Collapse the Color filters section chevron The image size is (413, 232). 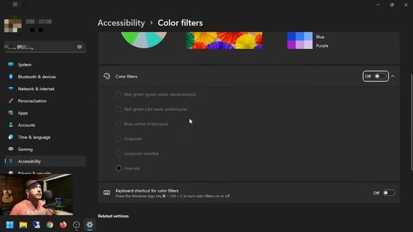pyautogui.click(x=393, y=76)
